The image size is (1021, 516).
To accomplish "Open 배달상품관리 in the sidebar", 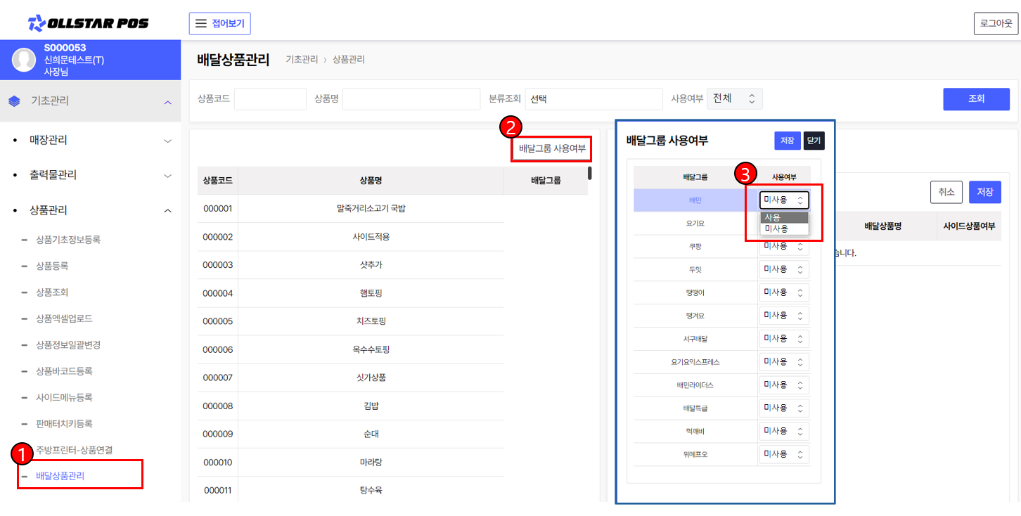I will (60, 476).
